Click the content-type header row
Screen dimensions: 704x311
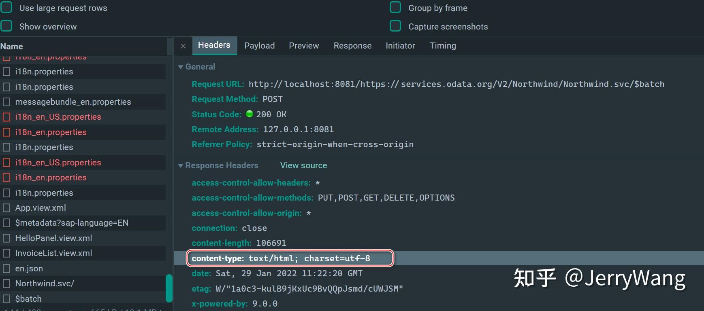pos(439,258)
